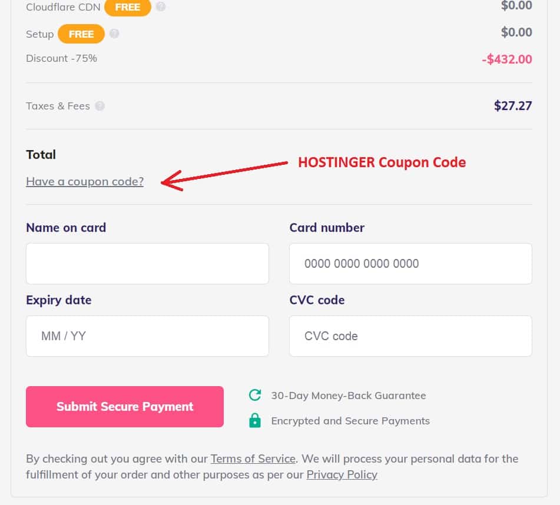Click the green money-back guarantee refresh icon

coord(254,395)
